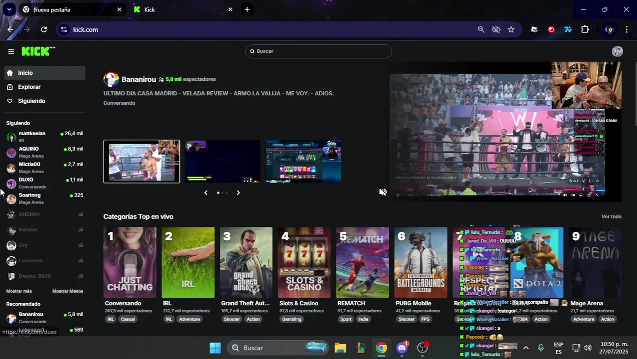The width and height of the screenshot is (637, 359).
Task: Open offline channel ANDREH
Action: (45, 214)
